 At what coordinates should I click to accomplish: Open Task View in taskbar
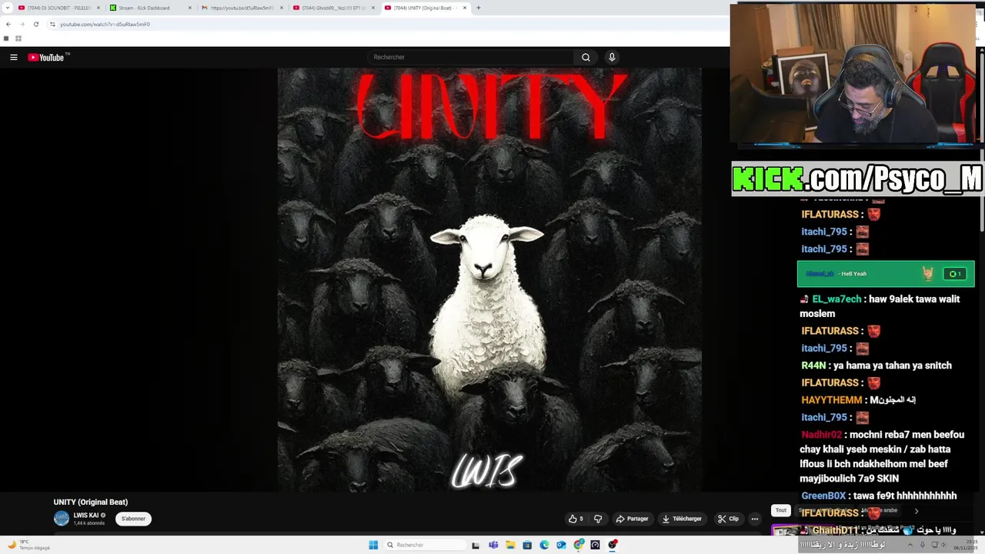(x=476, y=545)
